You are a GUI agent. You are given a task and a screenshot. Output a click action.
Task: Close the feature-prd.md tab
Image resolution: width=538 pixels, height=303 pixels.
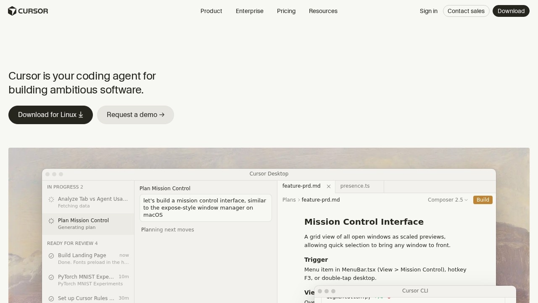coord(329,186)
